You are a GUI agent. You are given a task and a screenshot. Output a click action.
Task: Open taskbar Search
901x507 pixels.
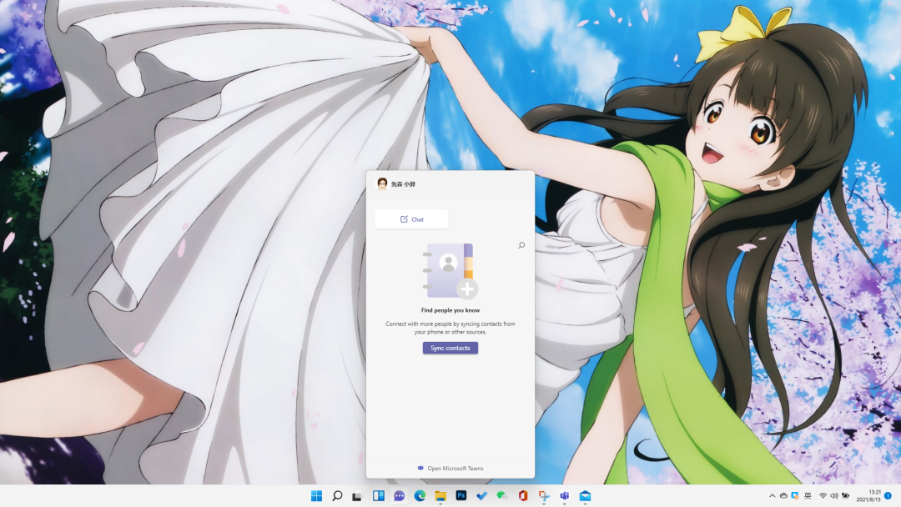[x=337, y=496]
